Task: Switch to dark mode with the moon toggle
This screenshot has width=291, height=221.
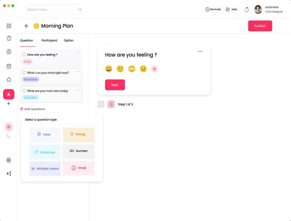Action: click(9, 136)
